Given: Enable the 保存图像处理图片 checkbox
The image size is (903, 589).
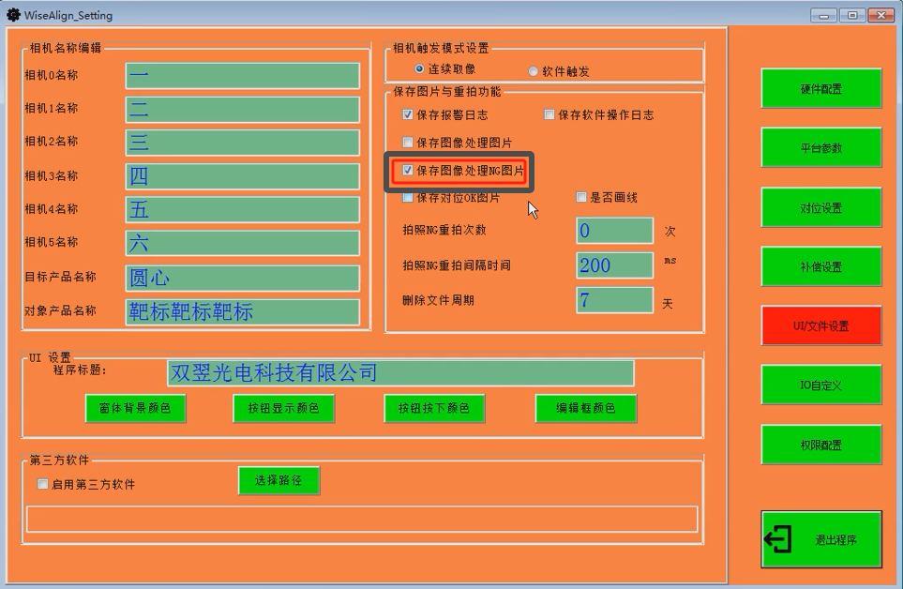Looking at the screenshot, I should (408, 143).
